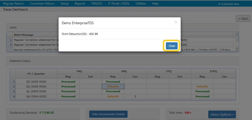Image resolution: width=252 pixels, height=120 pixels.
Task: Click the Back button
Action: (x=243, y=19)
